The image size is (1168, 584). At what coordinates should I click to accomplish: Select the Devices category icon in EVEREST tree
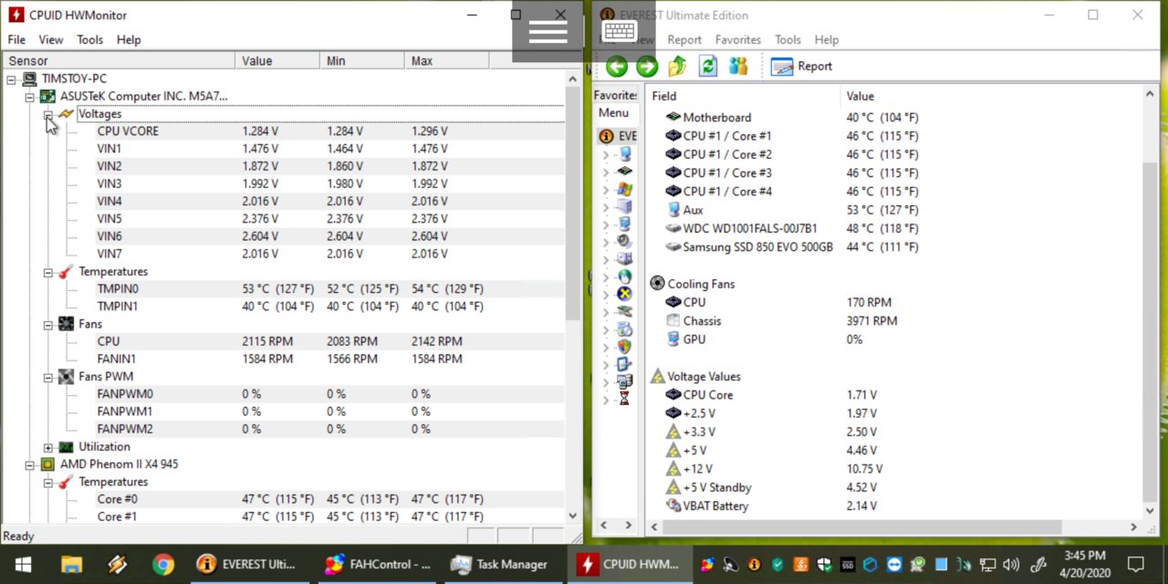(x=624, y=311)
